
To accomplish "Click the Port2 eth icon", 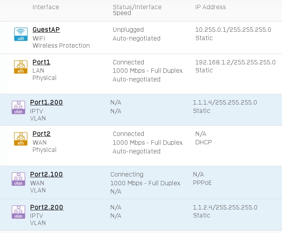I will pos(21,139).
